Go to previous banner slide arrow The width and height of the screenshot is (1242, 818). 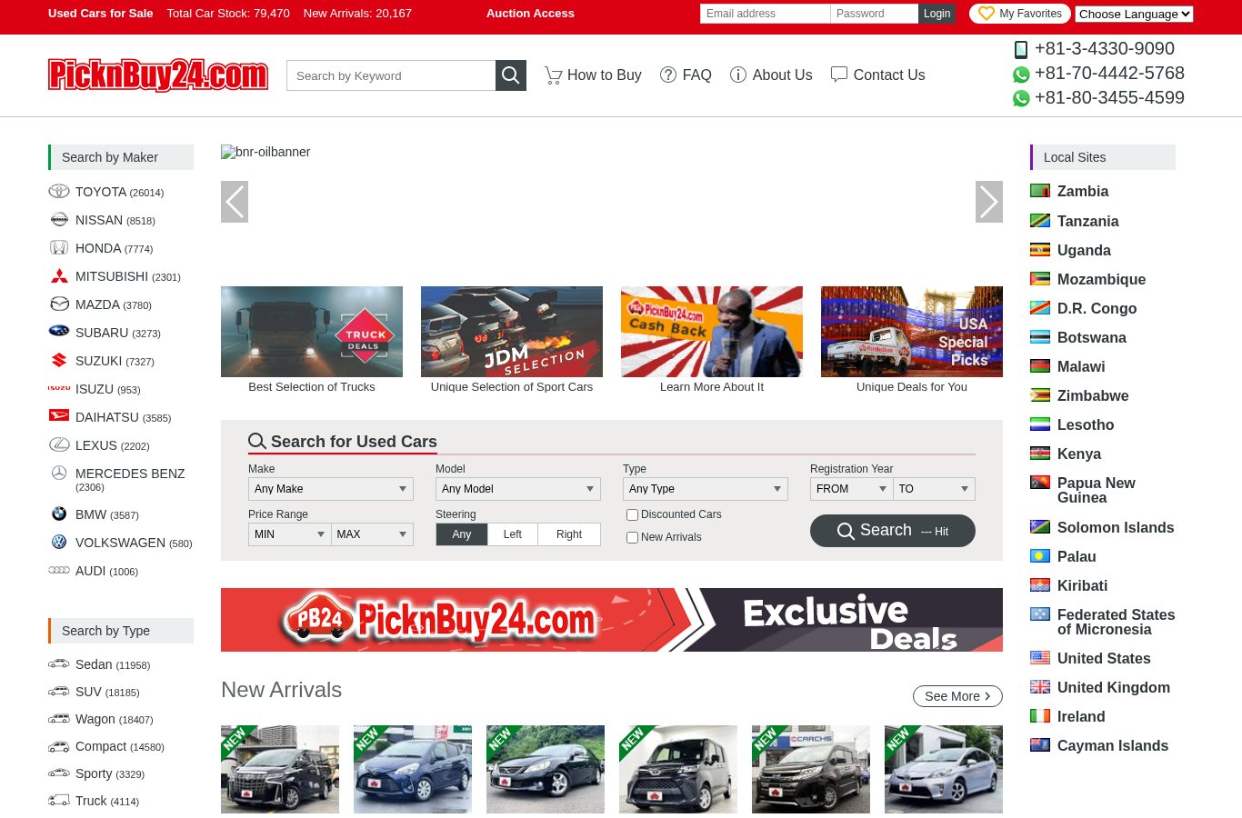tap(235, 202)
